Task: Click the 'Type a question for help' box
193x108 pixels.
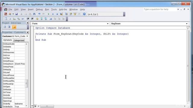Action: point(160,9)
